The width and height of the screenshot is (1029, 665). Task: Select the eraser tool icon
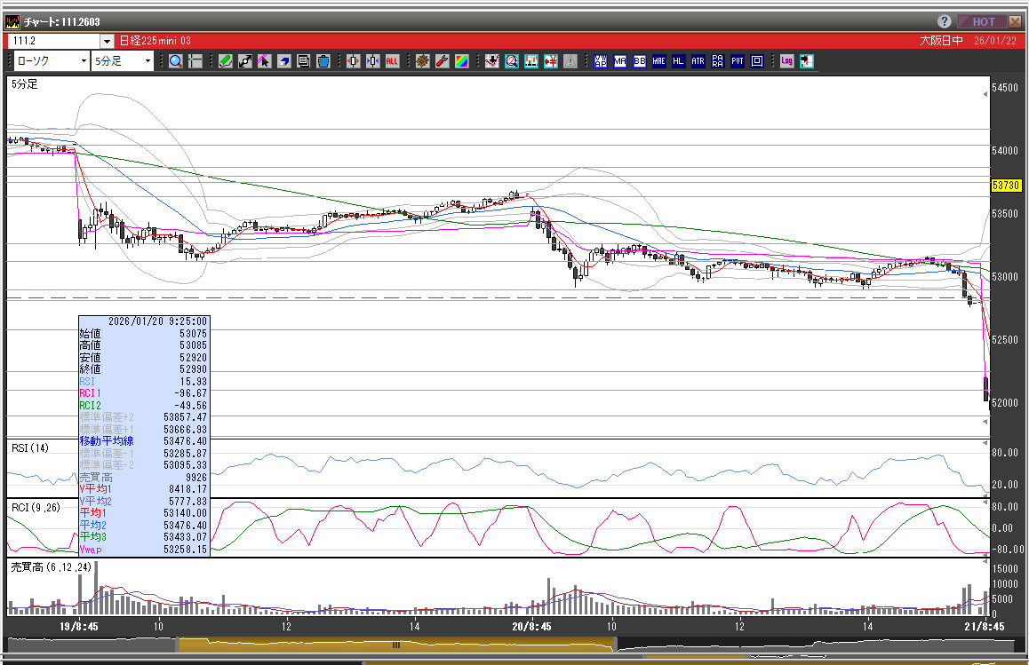[284, 61]
